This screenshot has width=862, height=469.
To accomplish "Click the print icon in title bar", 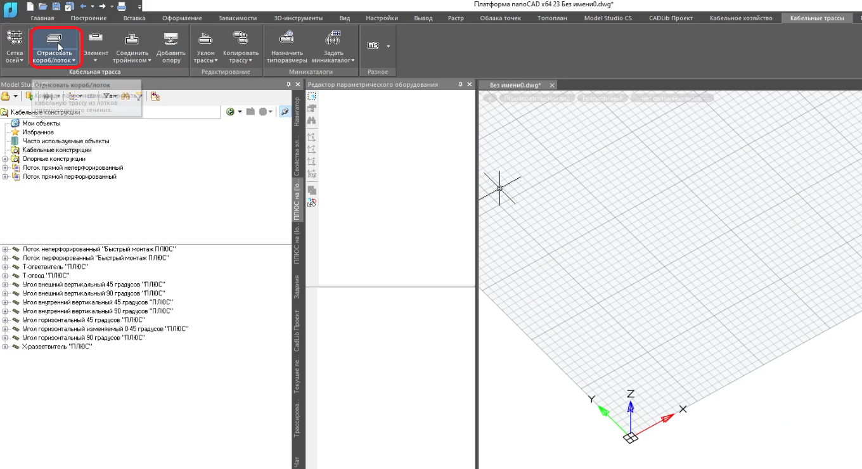I will point(122,6).
